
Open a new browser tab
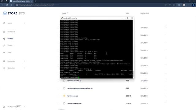[35, 1]
